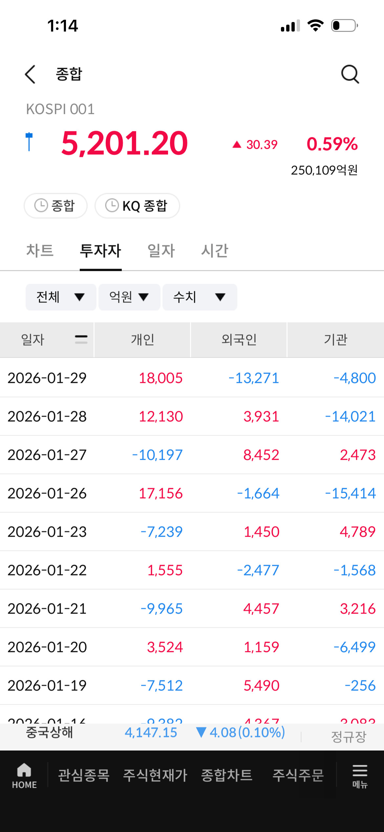Open search with magnifier icon
384x832 pixels.
(350, 74)
